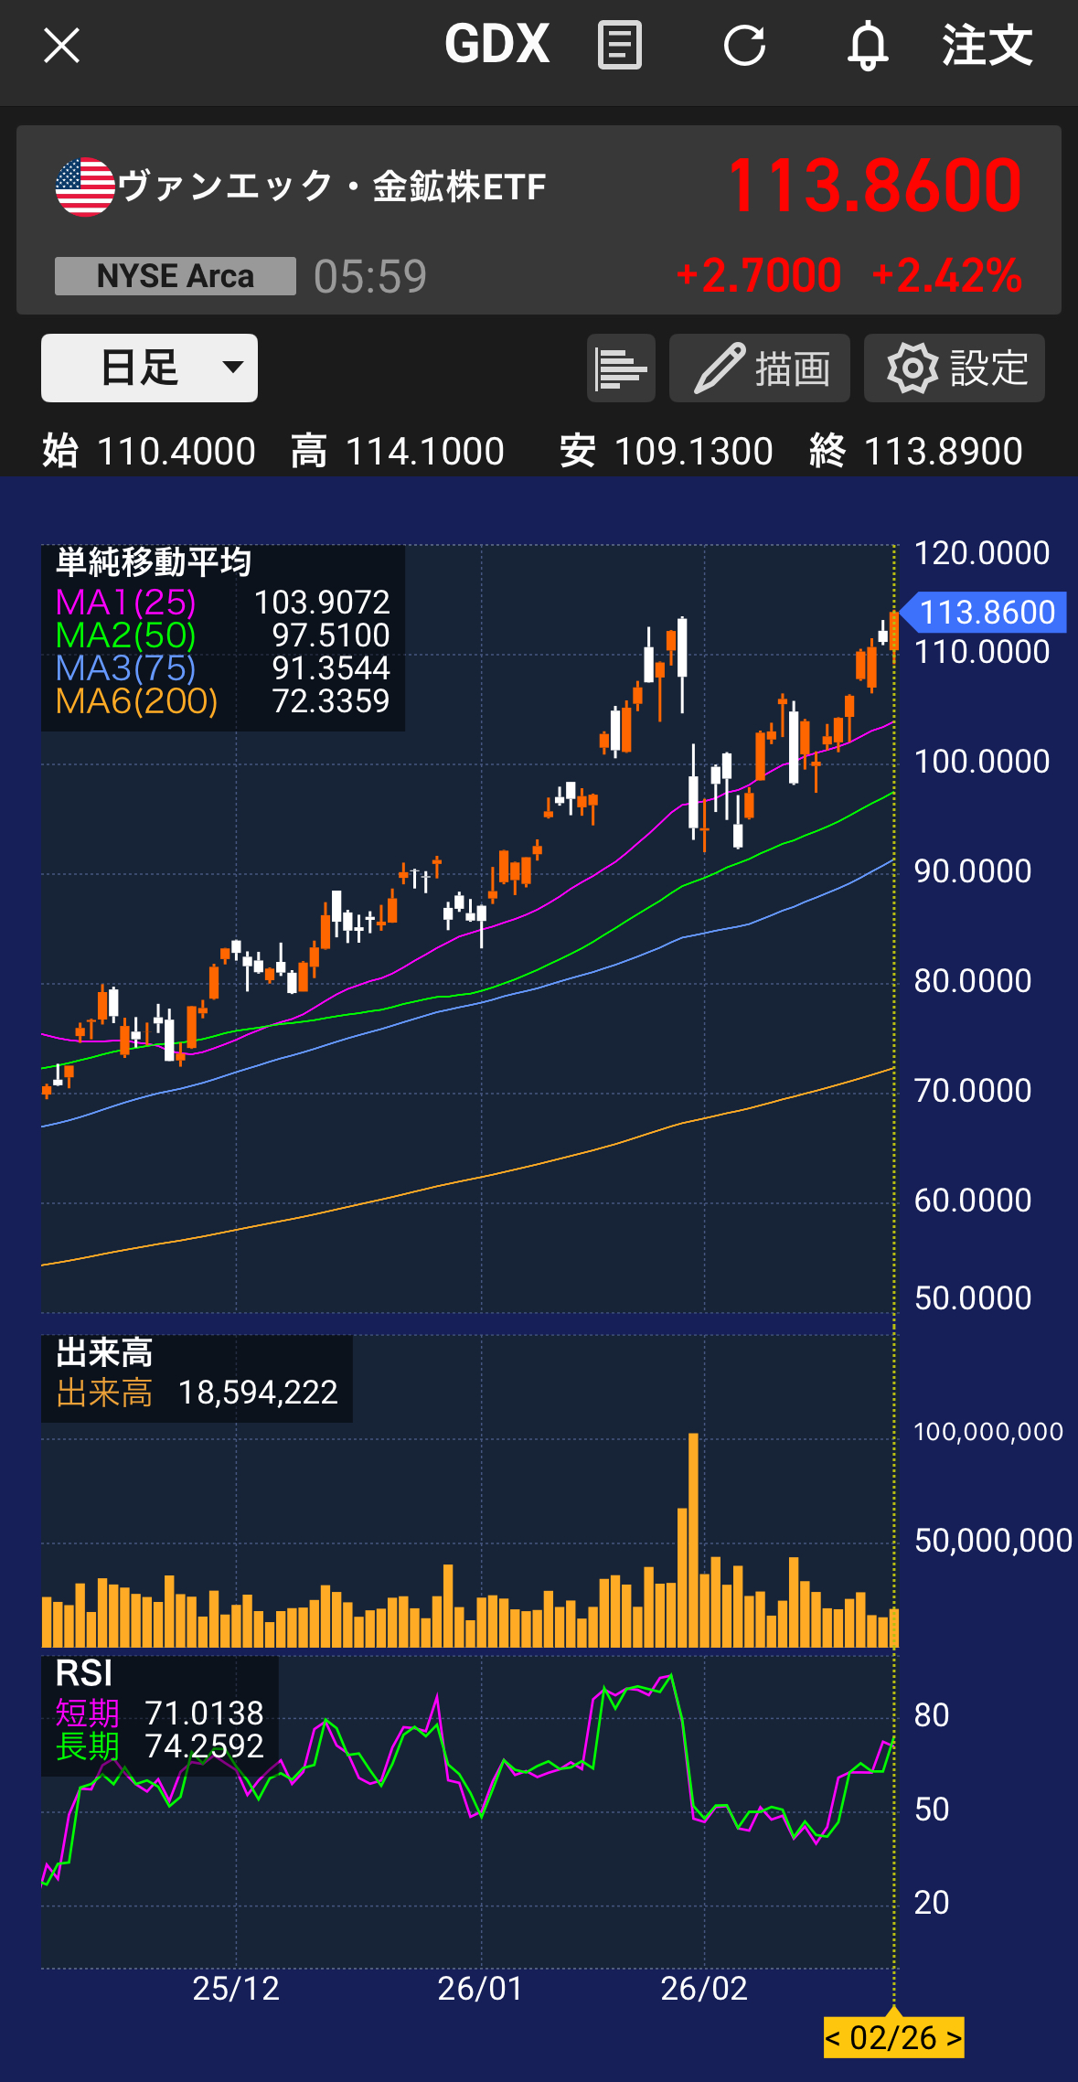Go to previous date with left arrow
Image resolution: width=1078 pixels, height=2082 pixels.
(833, 2038)
